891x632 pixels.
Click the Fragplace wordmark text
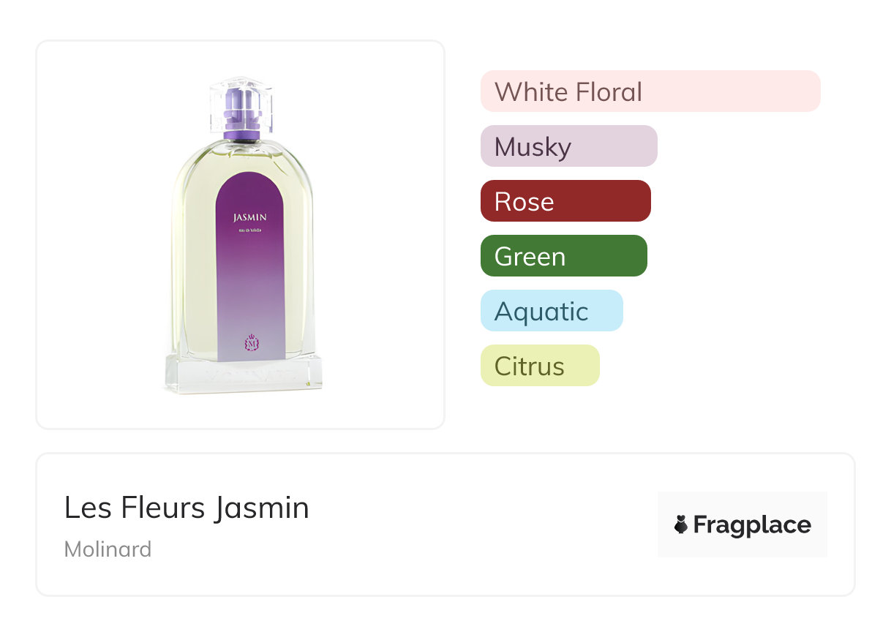coord(752,524)
